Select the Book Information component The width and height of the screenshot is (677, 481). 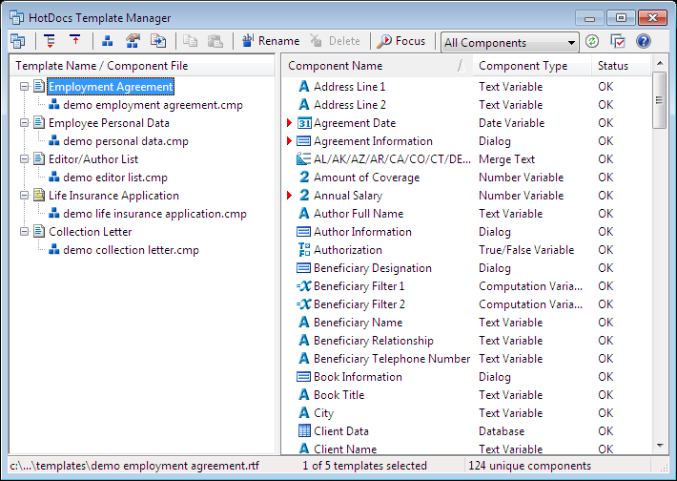click(358, 377)
